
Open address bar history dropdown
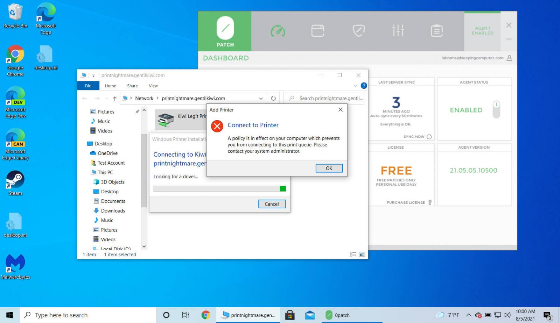[261, 99]
